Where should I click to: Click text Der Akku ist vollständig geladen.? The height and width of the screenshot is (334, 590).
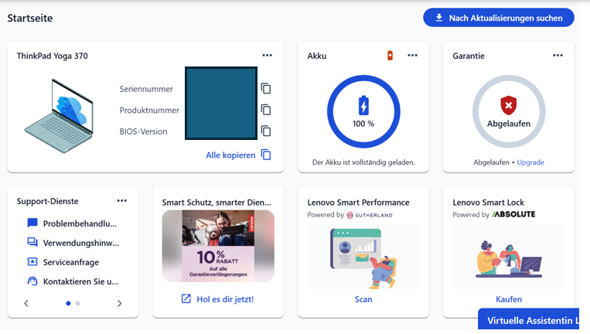tap(363, 162)
